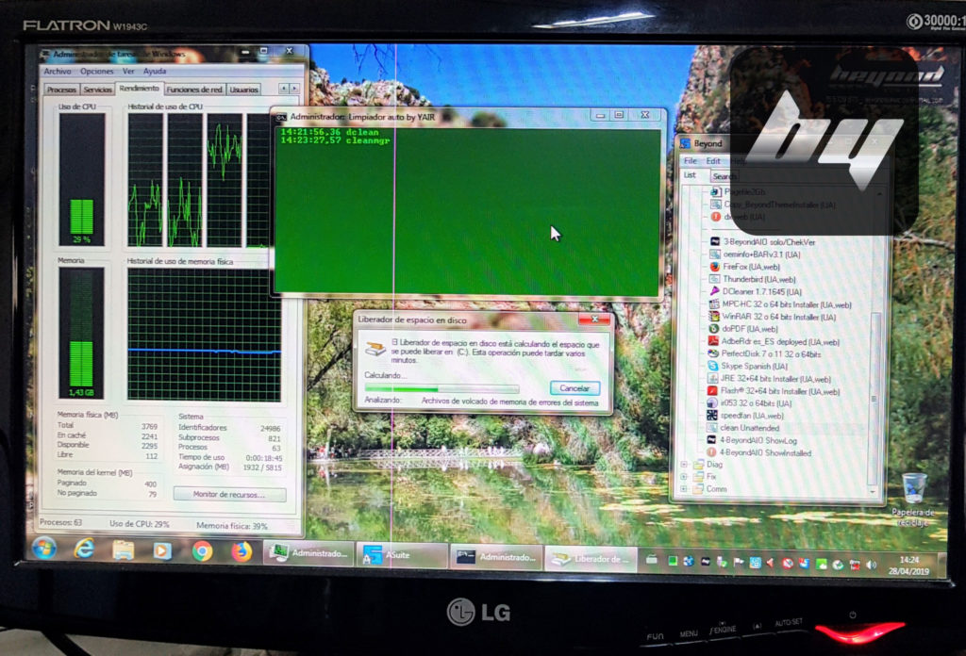The height and width of the screenshot is (656, 966).
Task: Open the Funciones de red tab
Action: tap(194, 90)
